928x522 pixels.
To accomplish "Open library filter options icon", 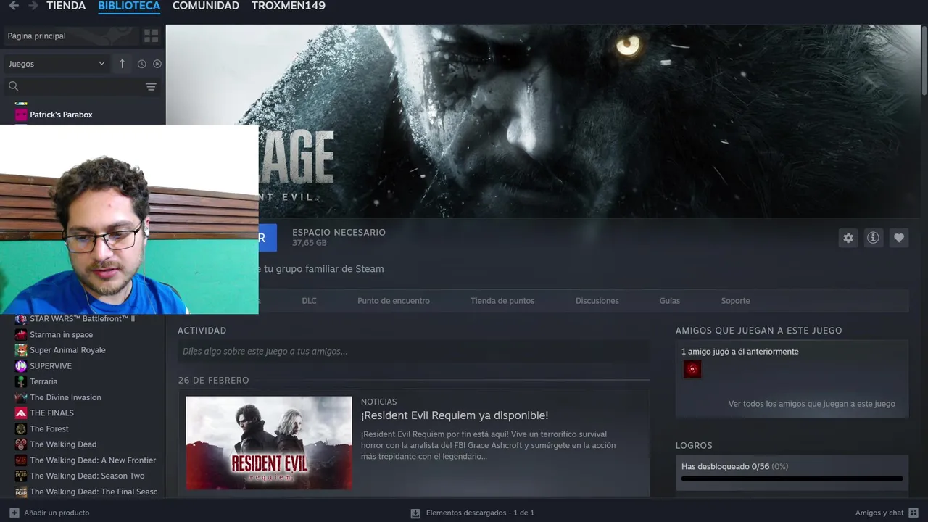I will click(151, 86).
